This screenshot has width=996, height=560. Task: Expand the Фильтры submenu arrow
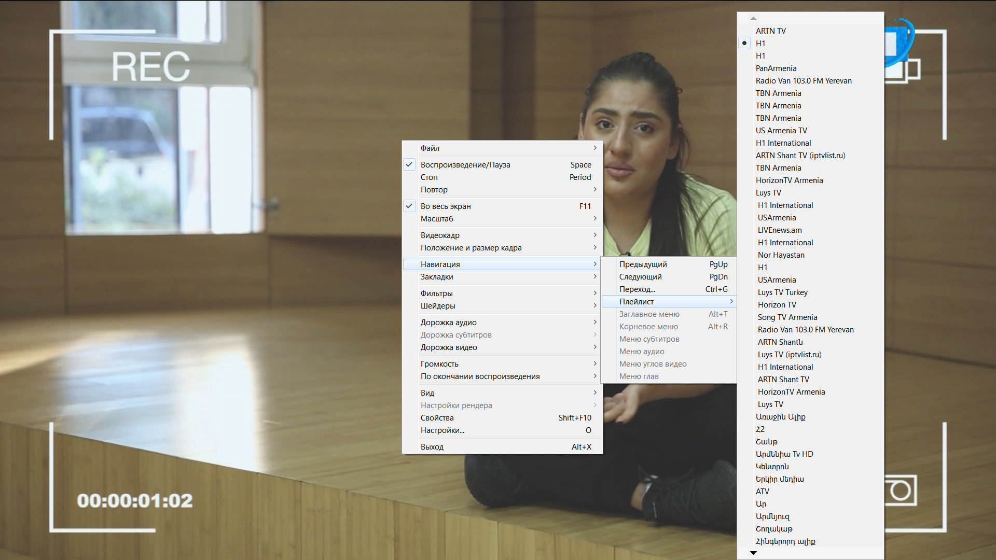pyautogui.click(x=594, y=293)
